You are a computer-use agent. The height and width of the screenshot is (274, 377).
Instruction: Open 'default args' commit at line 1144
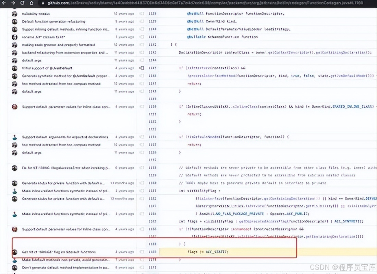point(32,60)
